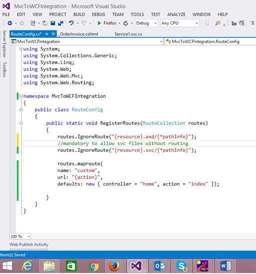Switch to the _OrderInvoice.cshtml tab
Image resolution: width=256 pixels, height=274 pixels.
(78, 34)
